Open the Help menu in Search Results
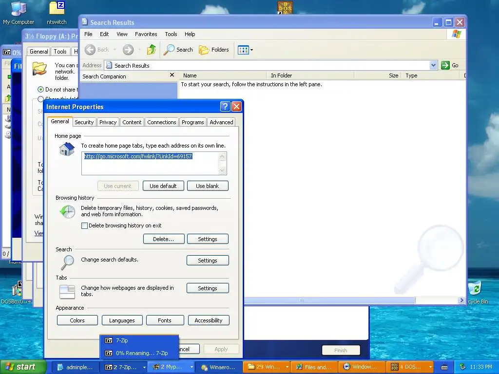The height and width of the screenshot is (374, 499). pos(190,34)
